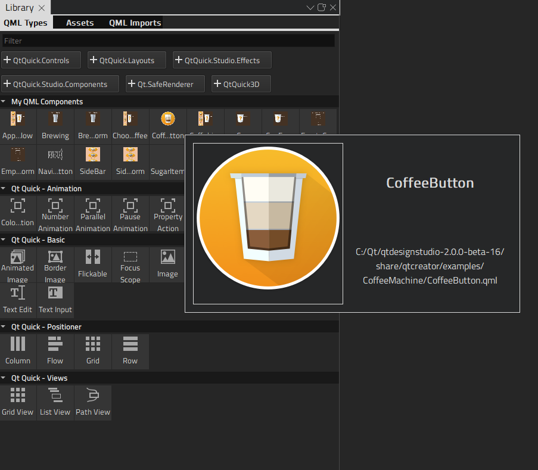Image resolution: width=538 pixels, height=470 pixels.
Task: Select the Border Image component
Action: click(x=55, y=264)
